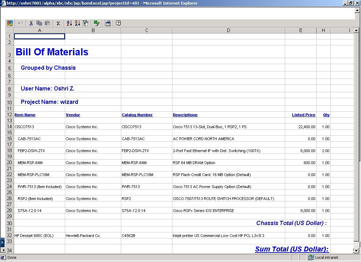Open the spreadsheet Help icon
361x262 pixels.
tap(118, 23)
